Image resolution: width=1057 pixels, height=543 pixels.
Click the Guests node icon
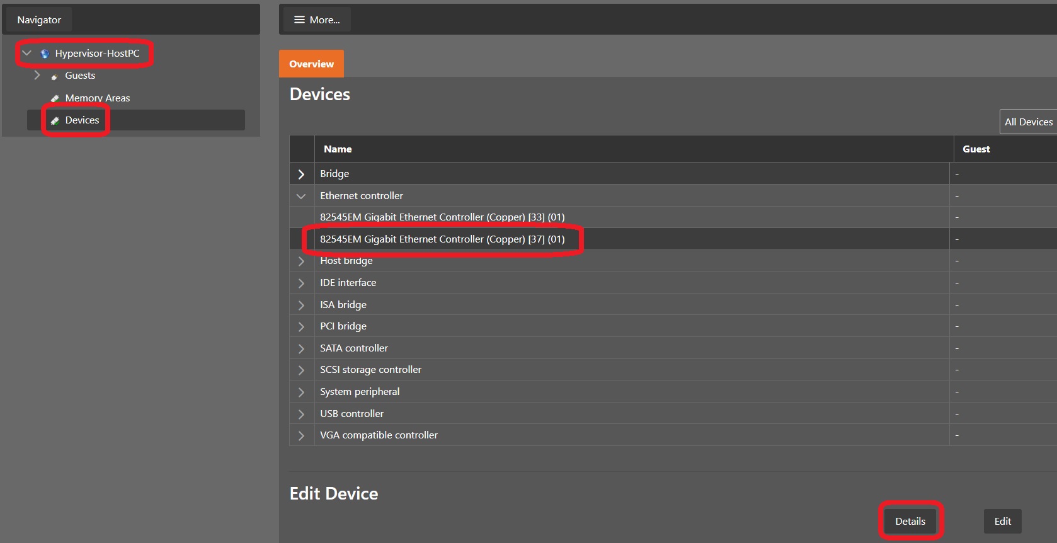click(55, 76)
